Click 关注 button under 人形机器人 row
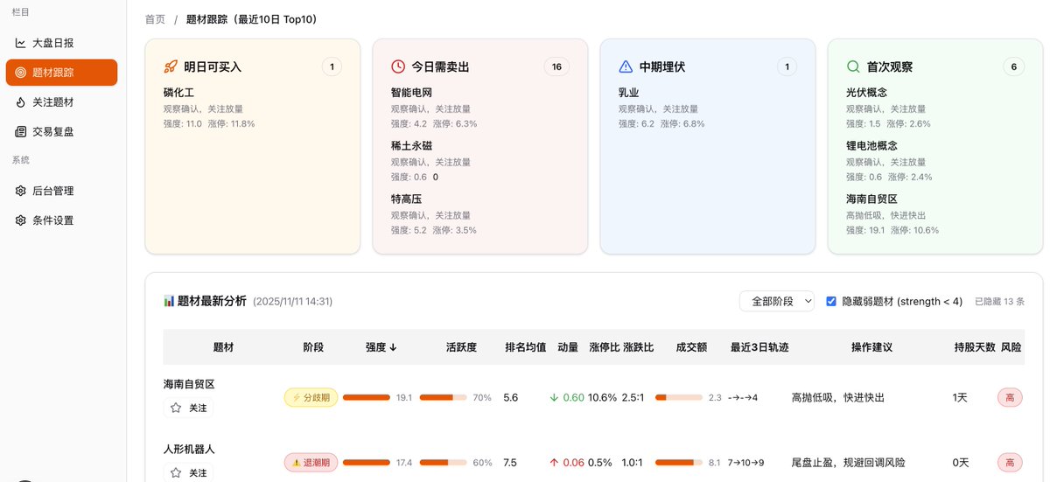The image size is (1050, 482). [188, 472]
